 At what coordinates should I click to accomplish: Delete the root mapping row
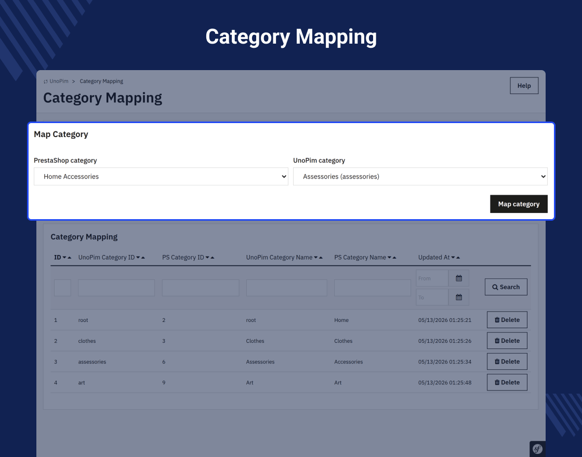pyautogui.click(x=507, y=320)
